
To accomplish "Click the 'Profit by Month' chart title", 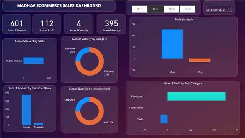I will click(184, 20).
